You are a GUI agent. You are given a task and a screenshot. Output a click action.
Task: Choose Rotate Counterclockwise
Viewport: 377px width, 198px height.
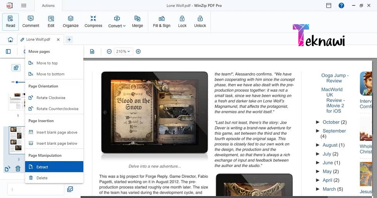pyautogui.click(x=54, y=109)
